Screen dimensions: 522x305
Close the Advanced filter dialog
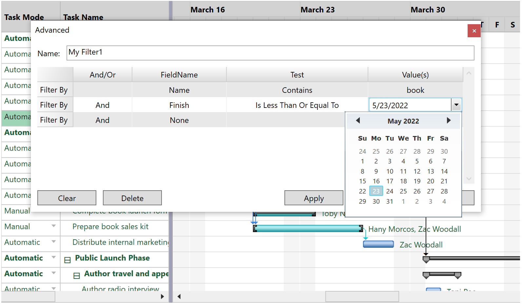point(474,31)
